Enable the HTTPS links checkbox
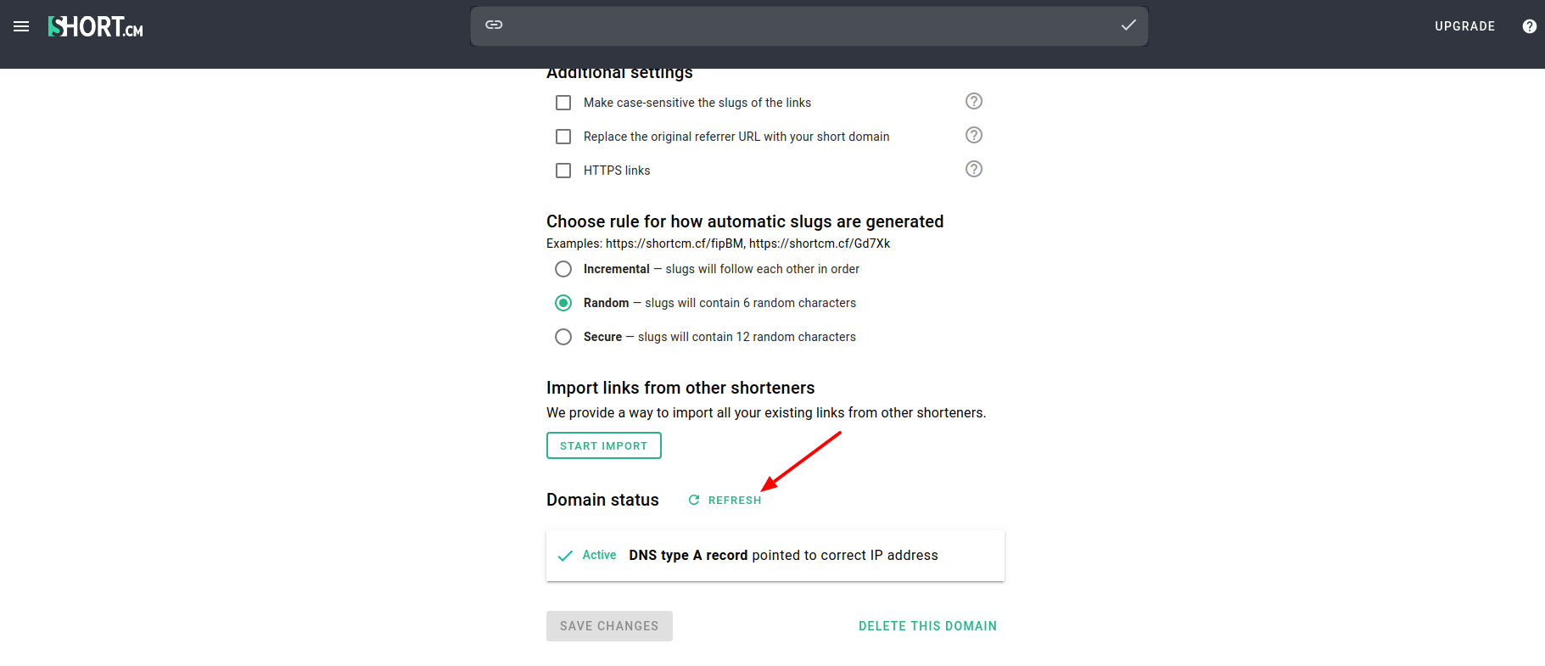The image size is (1545, 666). click(x=563, y=171)
